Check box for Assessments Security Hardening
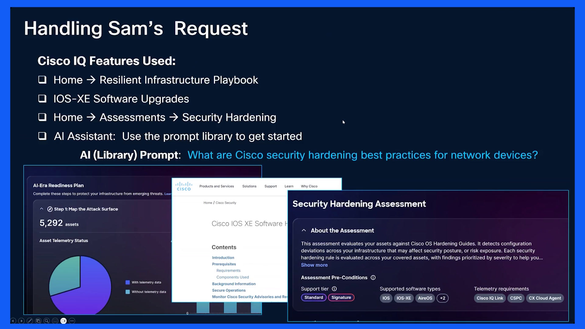 [42, 117]
